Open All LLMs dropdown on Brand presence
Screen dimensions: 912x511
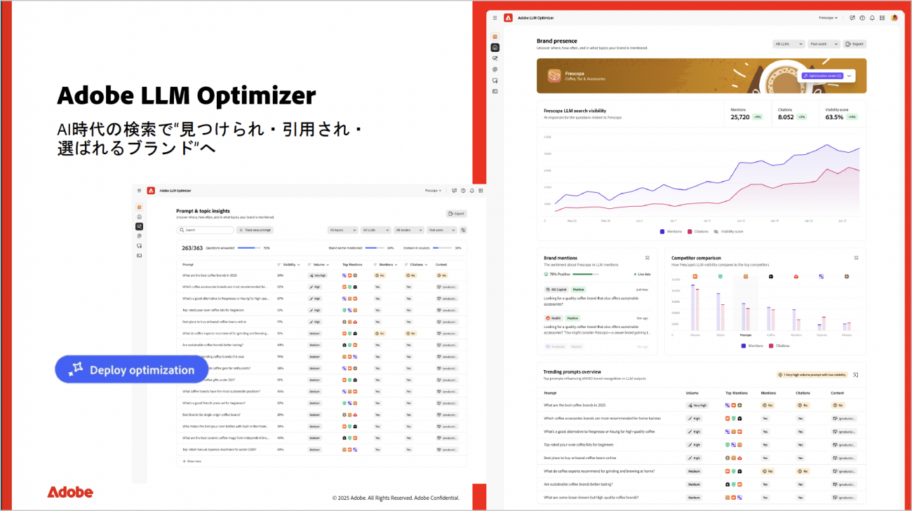pyautogui.click(x=788, y=43)
